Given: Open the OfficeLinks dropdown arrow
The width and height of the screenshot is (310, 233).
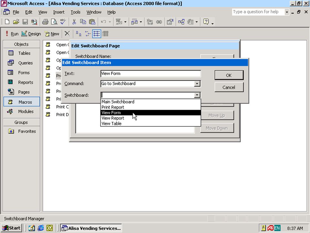Looking at the screenshot, I should (125, 22).
